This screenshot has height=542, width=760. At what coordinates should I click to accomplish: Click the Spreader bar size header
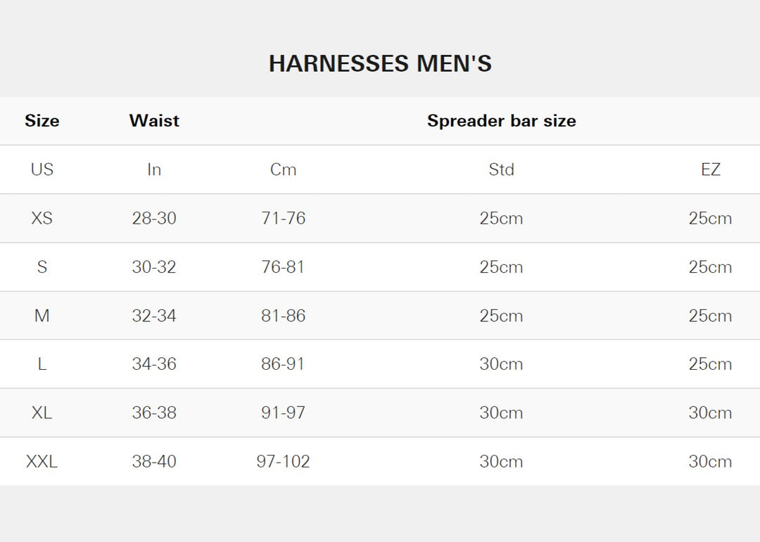pyautogui.click(x=501, y=121)
